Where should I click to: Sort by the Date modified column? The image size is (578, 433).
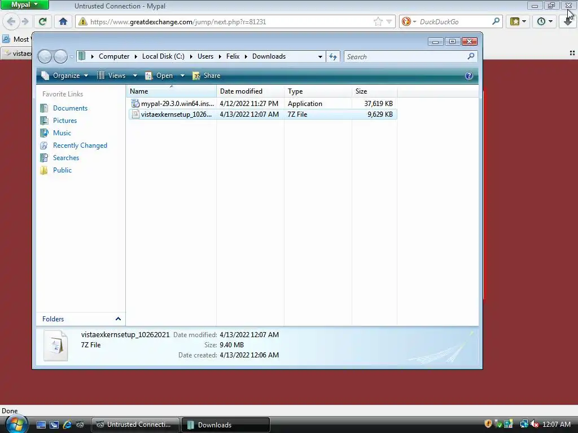tap(250, 91)
